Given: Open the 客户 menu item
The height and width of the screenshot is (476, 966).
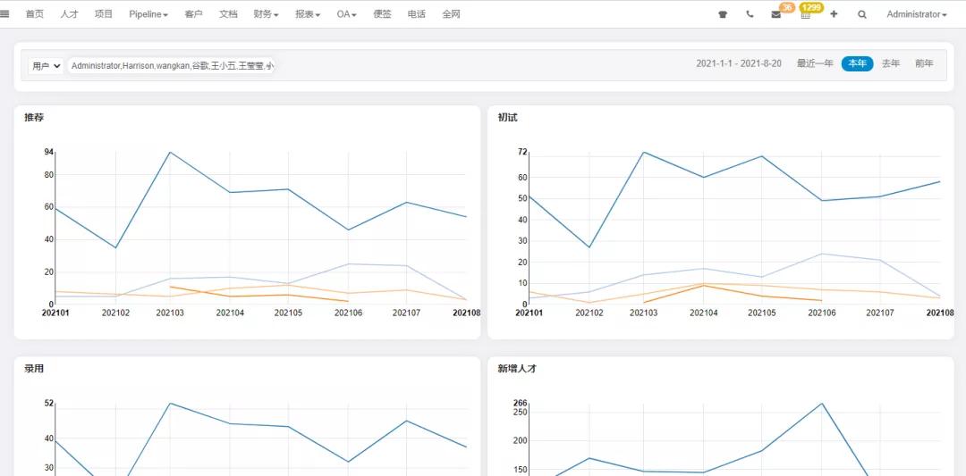Looking at the screenshot, I should (x=193, y=15).
